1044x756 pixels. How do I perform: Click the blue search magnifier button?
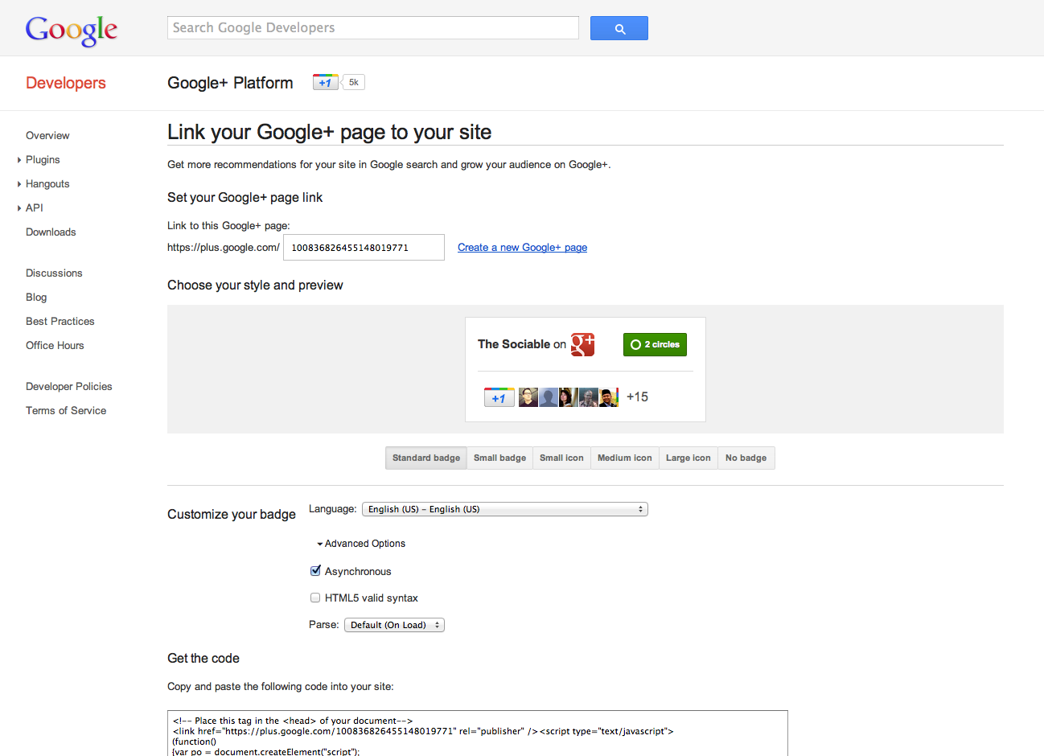pyautogui.click(x=619, y=28)
